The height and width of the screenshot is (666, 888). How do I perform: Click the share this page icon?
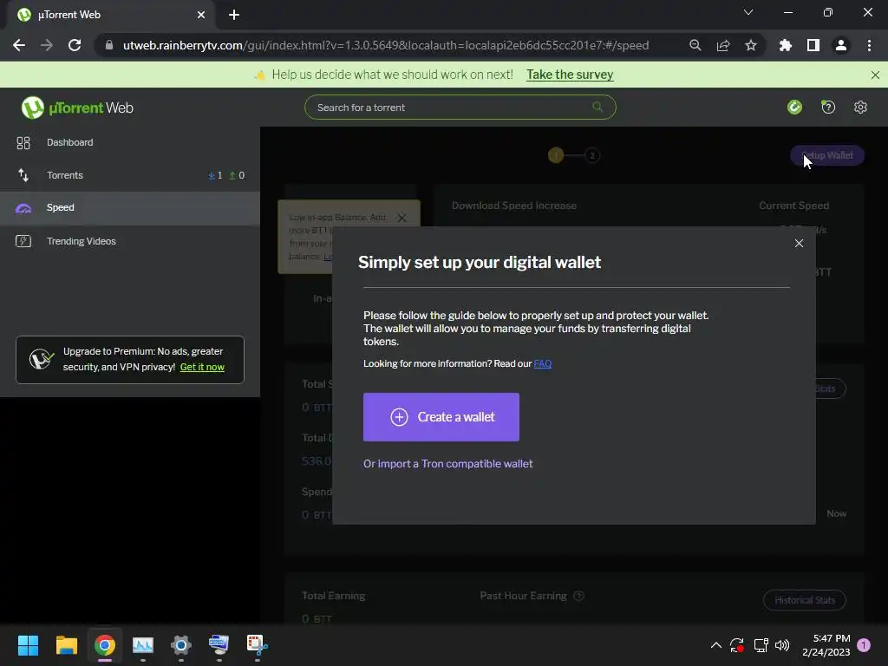coord(722,45)
